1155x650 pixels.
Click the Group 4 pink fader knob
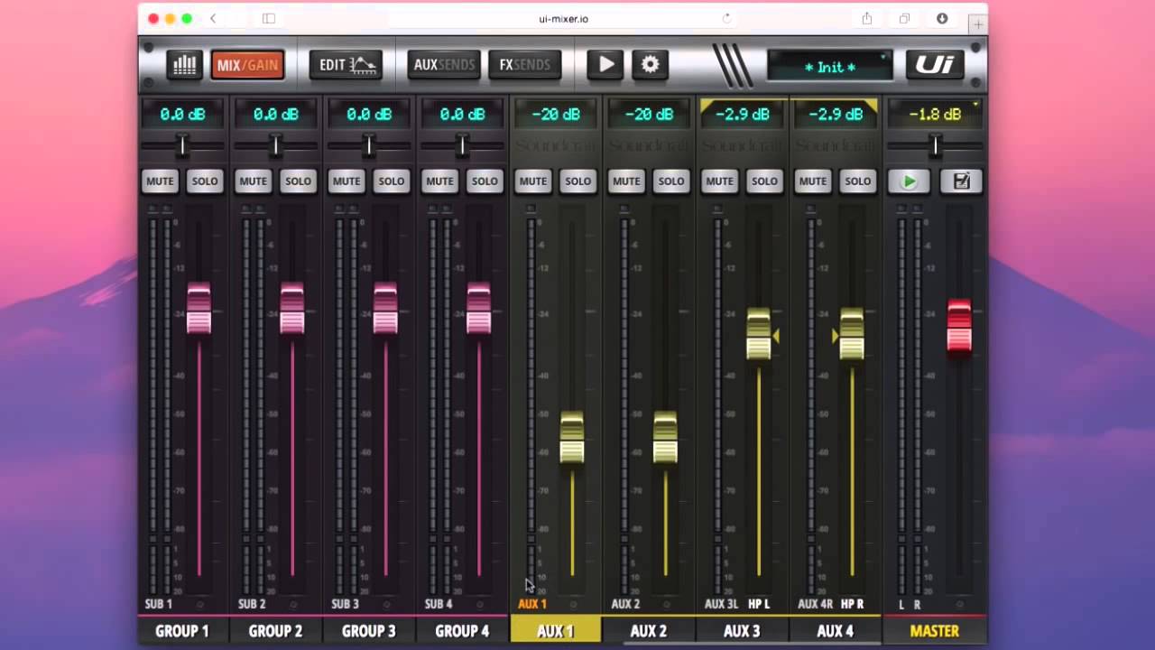tap(479, 310)
